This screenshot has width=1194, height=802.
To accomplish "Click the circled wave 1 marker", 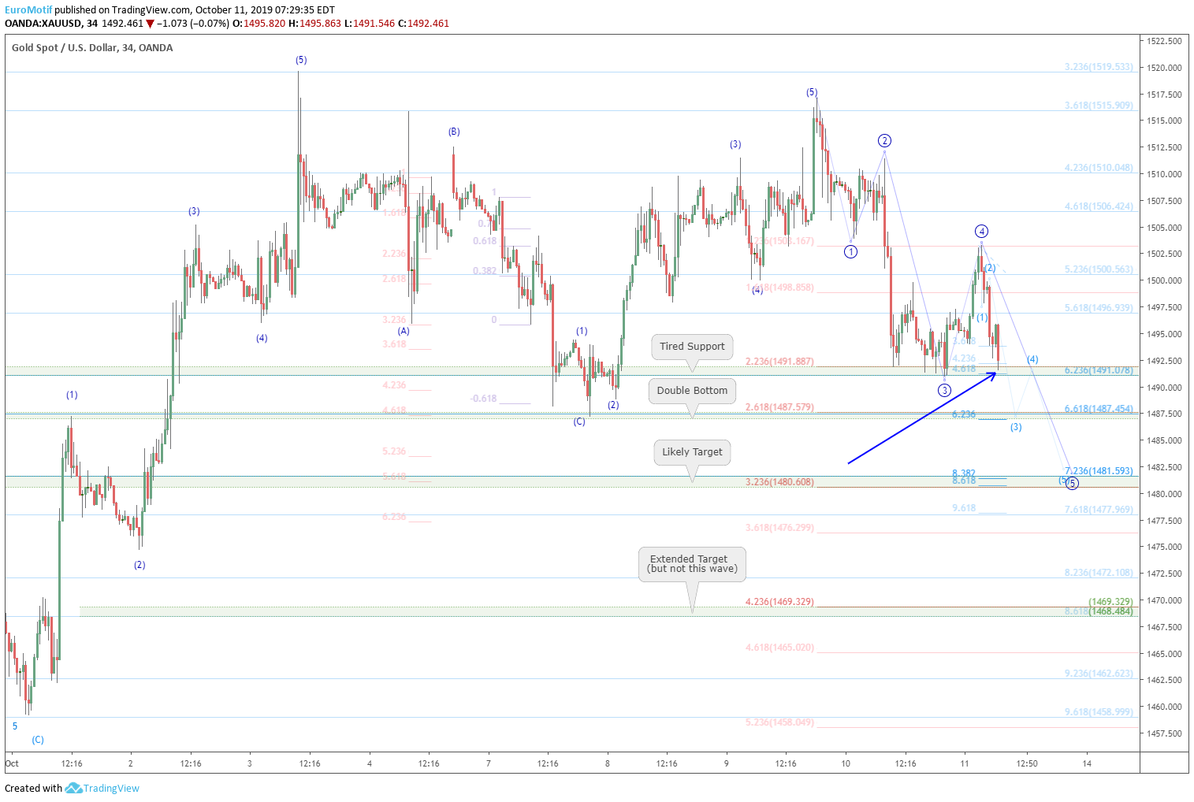I will [850, 252].
